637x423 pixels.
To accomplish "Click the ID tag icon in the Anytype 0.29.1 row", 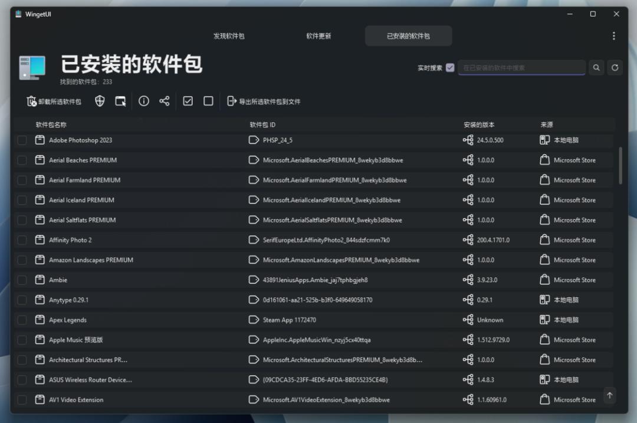I will coord(254,300).
